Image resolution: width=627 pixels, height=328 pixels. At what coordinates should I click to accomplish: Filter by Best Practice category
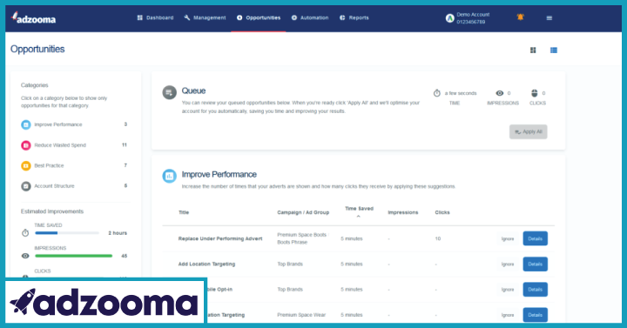point(74,165)
